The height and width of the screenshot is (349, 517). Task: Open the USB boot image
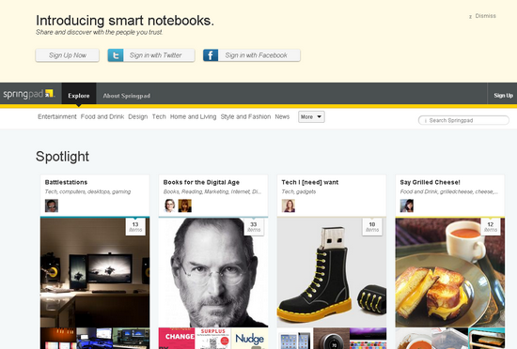pos(332,272)
